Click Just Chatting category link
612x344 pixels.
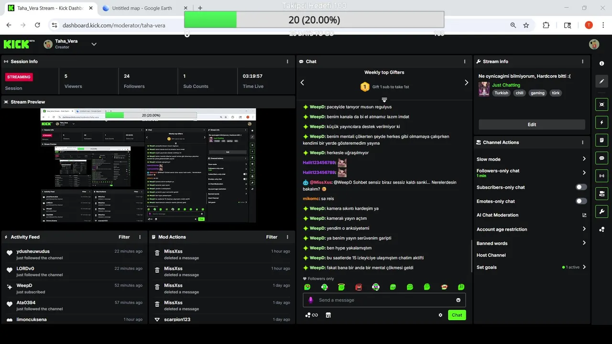pyautogui.click(x=506, y=85)
